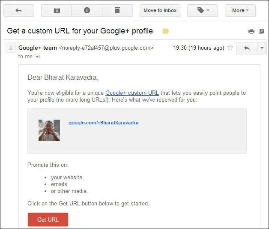Archive this email using the archive icon
Image resolution: width=269 pixels, height=229 pixels.
point(57,10)
